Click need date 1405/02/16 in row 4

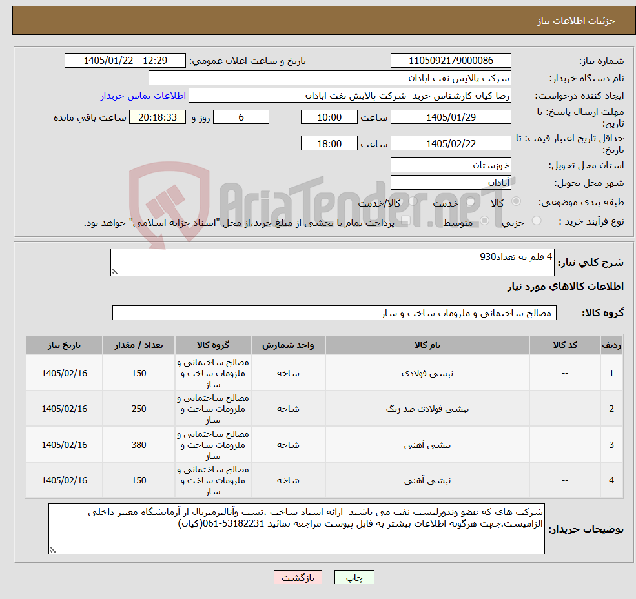[x=64, y=480]
